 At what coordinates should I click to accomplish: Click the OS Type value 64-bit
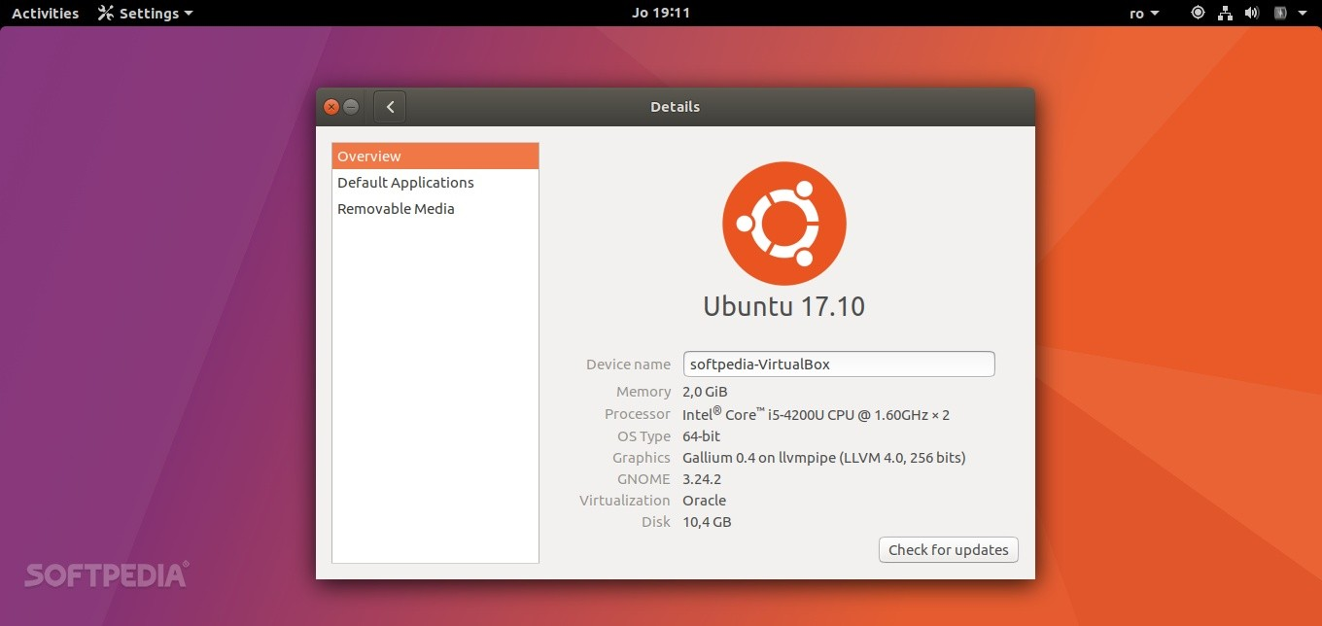point(702,436)
